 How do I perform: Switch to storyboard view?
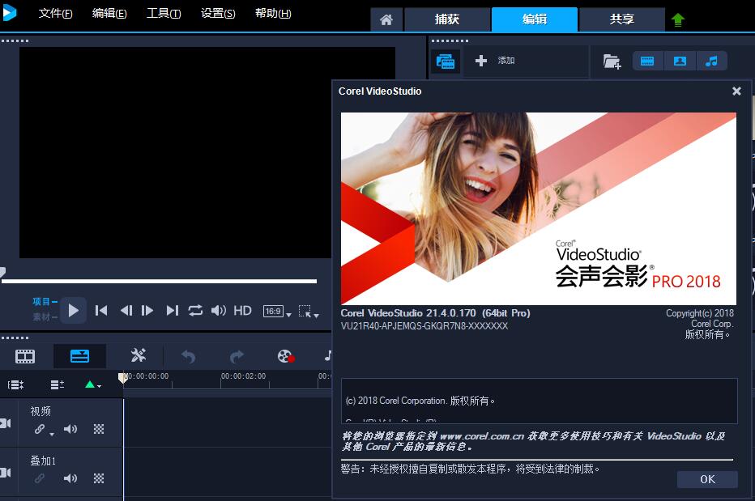[x=25, y=356]
